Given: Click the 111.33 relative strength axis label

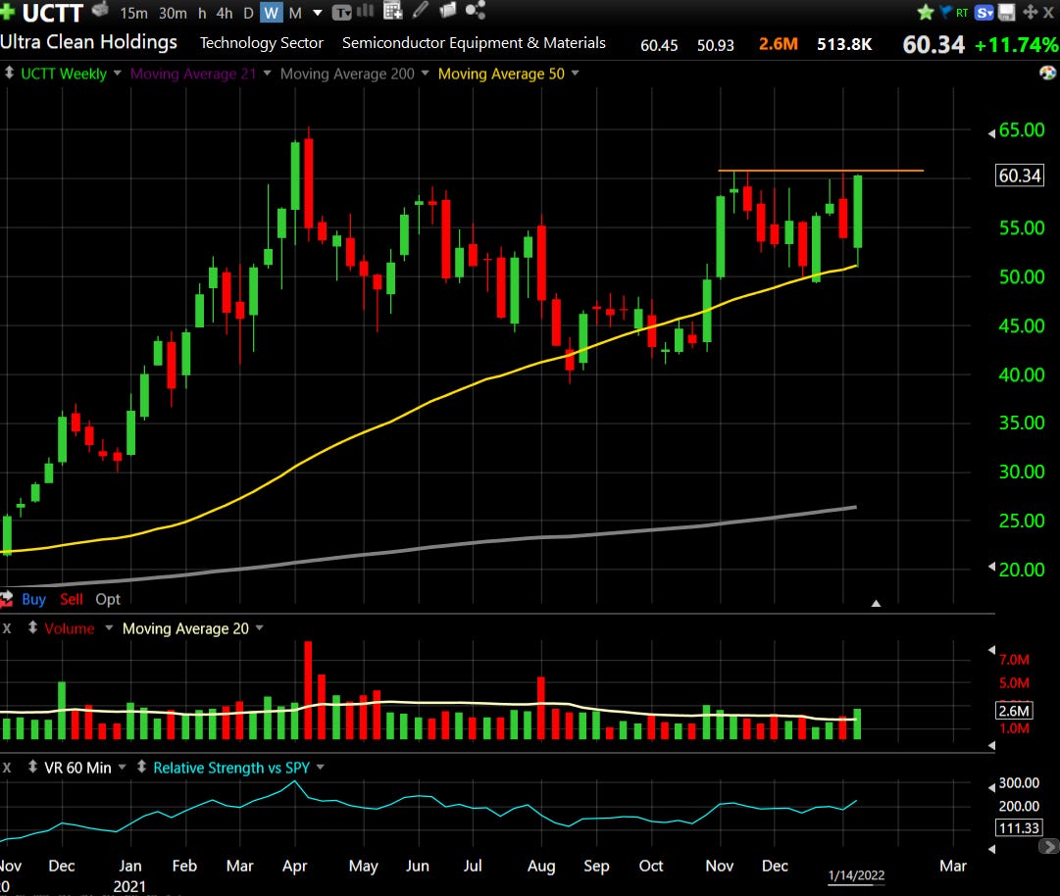Looking at the screenshot, I should pos(1019,827).
